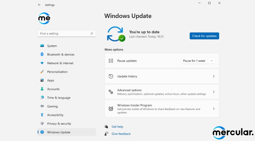Expand Update history chevron

click(x=214, y=76)
